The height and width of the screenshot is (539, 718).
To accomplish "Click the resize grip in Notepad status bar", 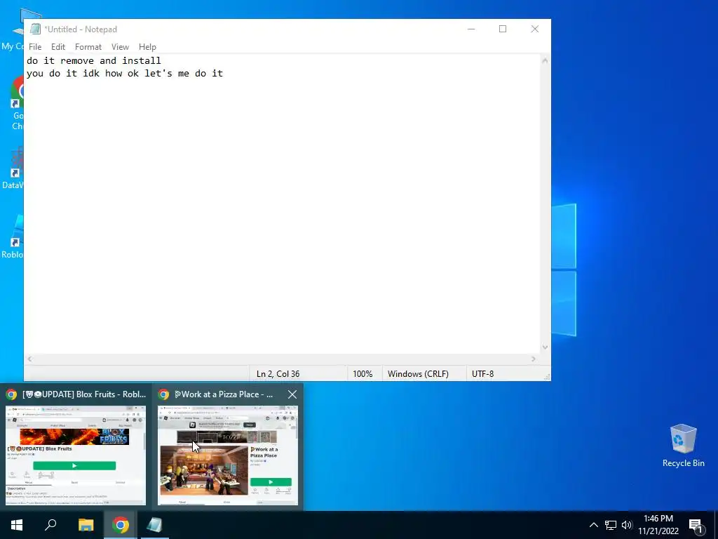I will point(547,377).
